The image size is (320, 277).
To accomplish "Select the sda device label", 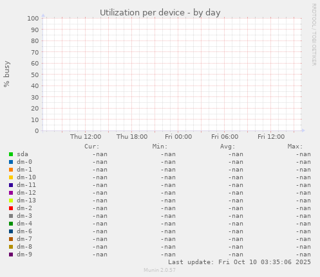I will (x=23, y=154).
